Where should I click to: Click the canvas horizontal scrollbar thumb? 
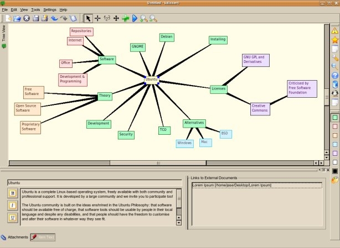(x=158, y=163)
